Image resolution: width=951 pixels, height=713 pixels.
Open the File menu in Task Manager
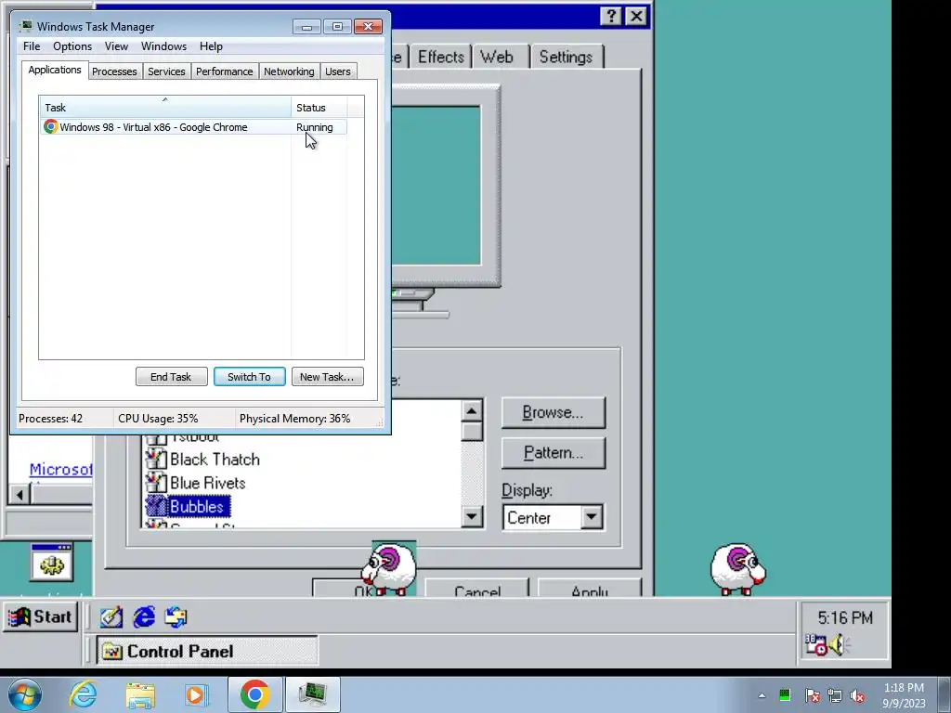tap(32, 46)
